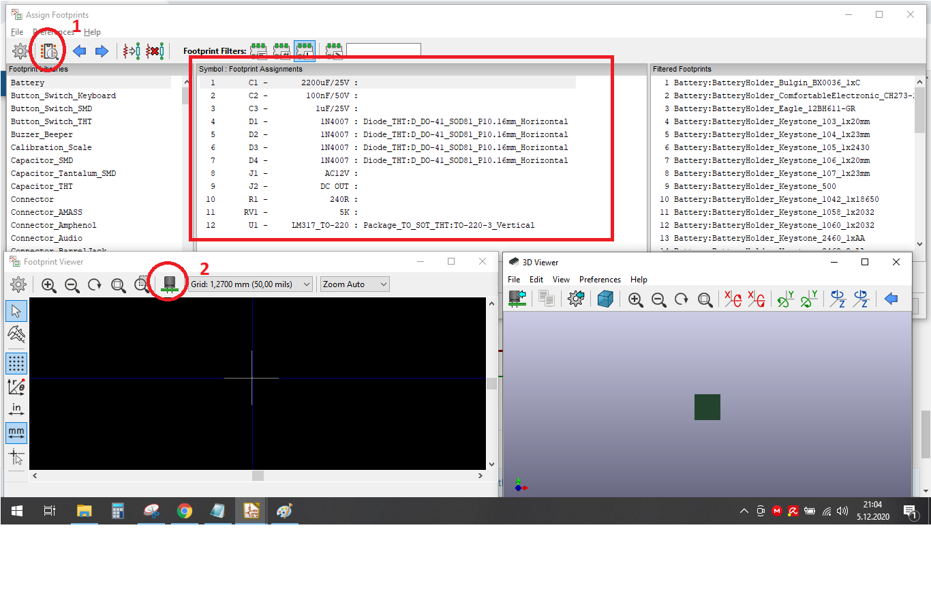
Task: Open the View menu in 3D Viewer
Action: pos(561,280)
